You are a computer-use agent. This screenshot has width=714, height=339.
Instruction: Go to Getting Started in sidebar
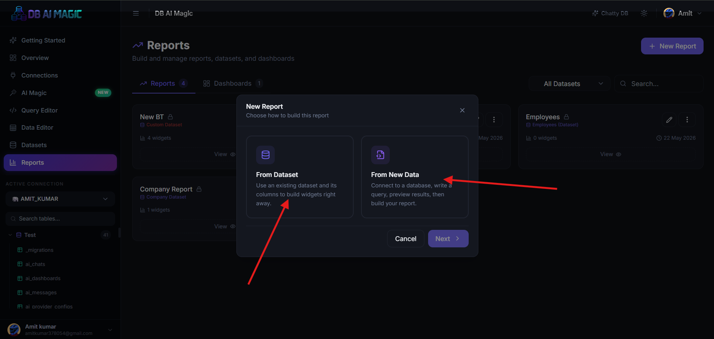[60, 40]
